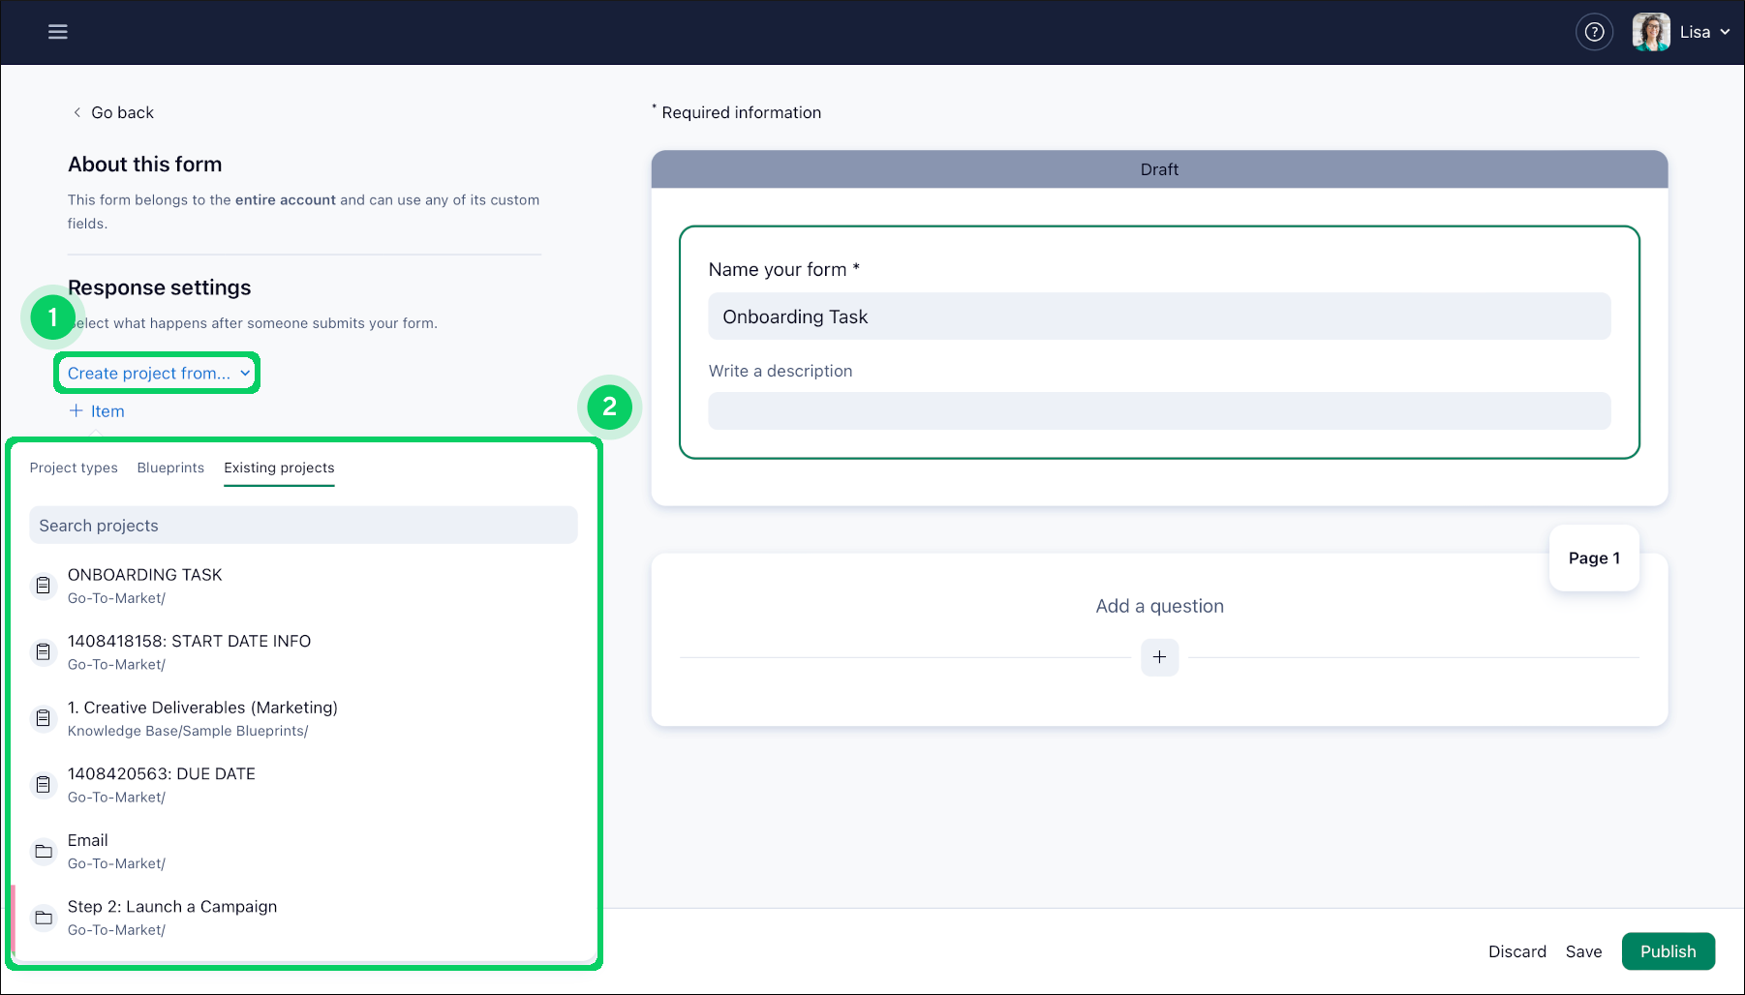Add a new response Item
This screenshot has height=995, width=1745.
coord(97,411)
